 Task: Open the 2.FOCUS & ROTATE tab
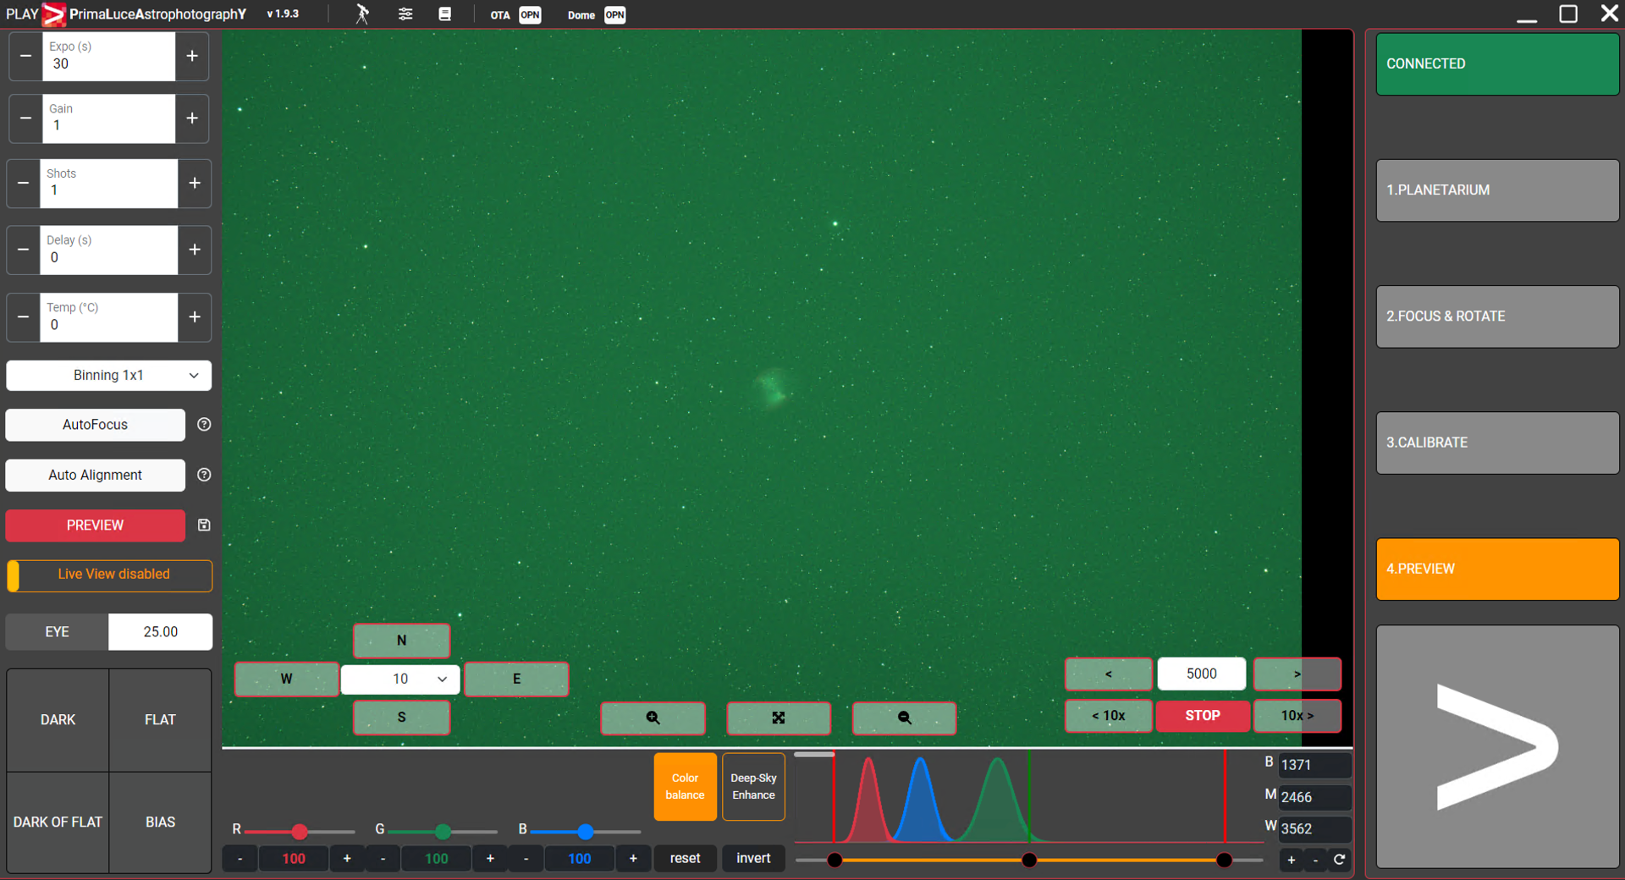click(1497, 316)
